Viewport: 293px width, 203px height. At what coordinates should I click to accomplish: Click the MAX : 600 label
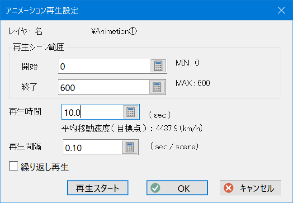coord(193,83)
